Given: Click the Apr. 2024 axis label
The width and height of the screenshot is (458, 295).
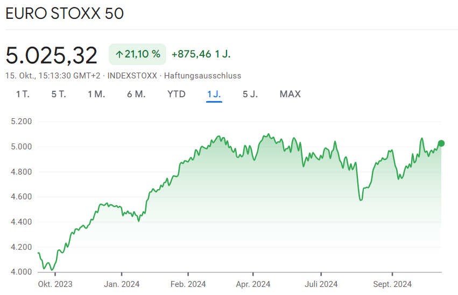Looking at the screenshot, I should pos(253,284).
